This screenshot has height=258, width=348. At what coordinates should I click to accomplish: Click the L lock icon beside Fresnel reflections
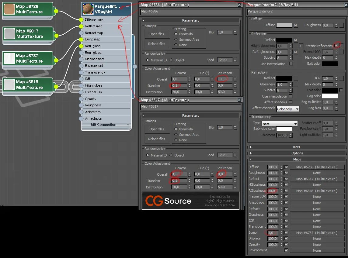(342, 46)
